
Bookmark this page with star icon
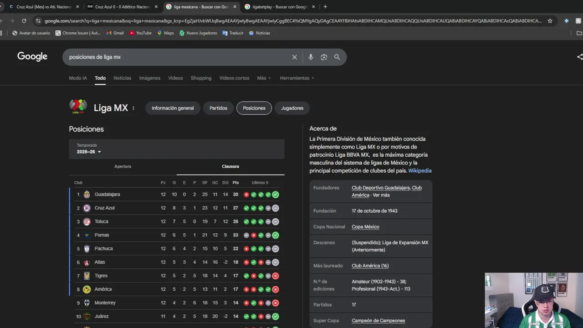tap(550, 20)
